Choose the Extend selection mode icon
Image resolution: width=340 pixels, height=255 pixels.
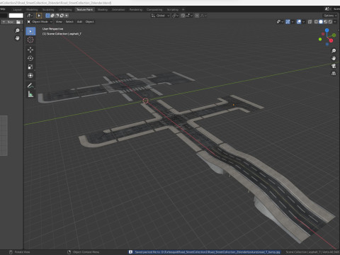(52, 16)
